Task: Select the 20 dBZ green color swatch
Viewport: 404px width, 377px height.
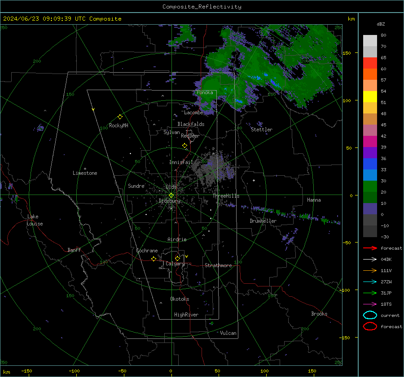Action: pos(370,186)
